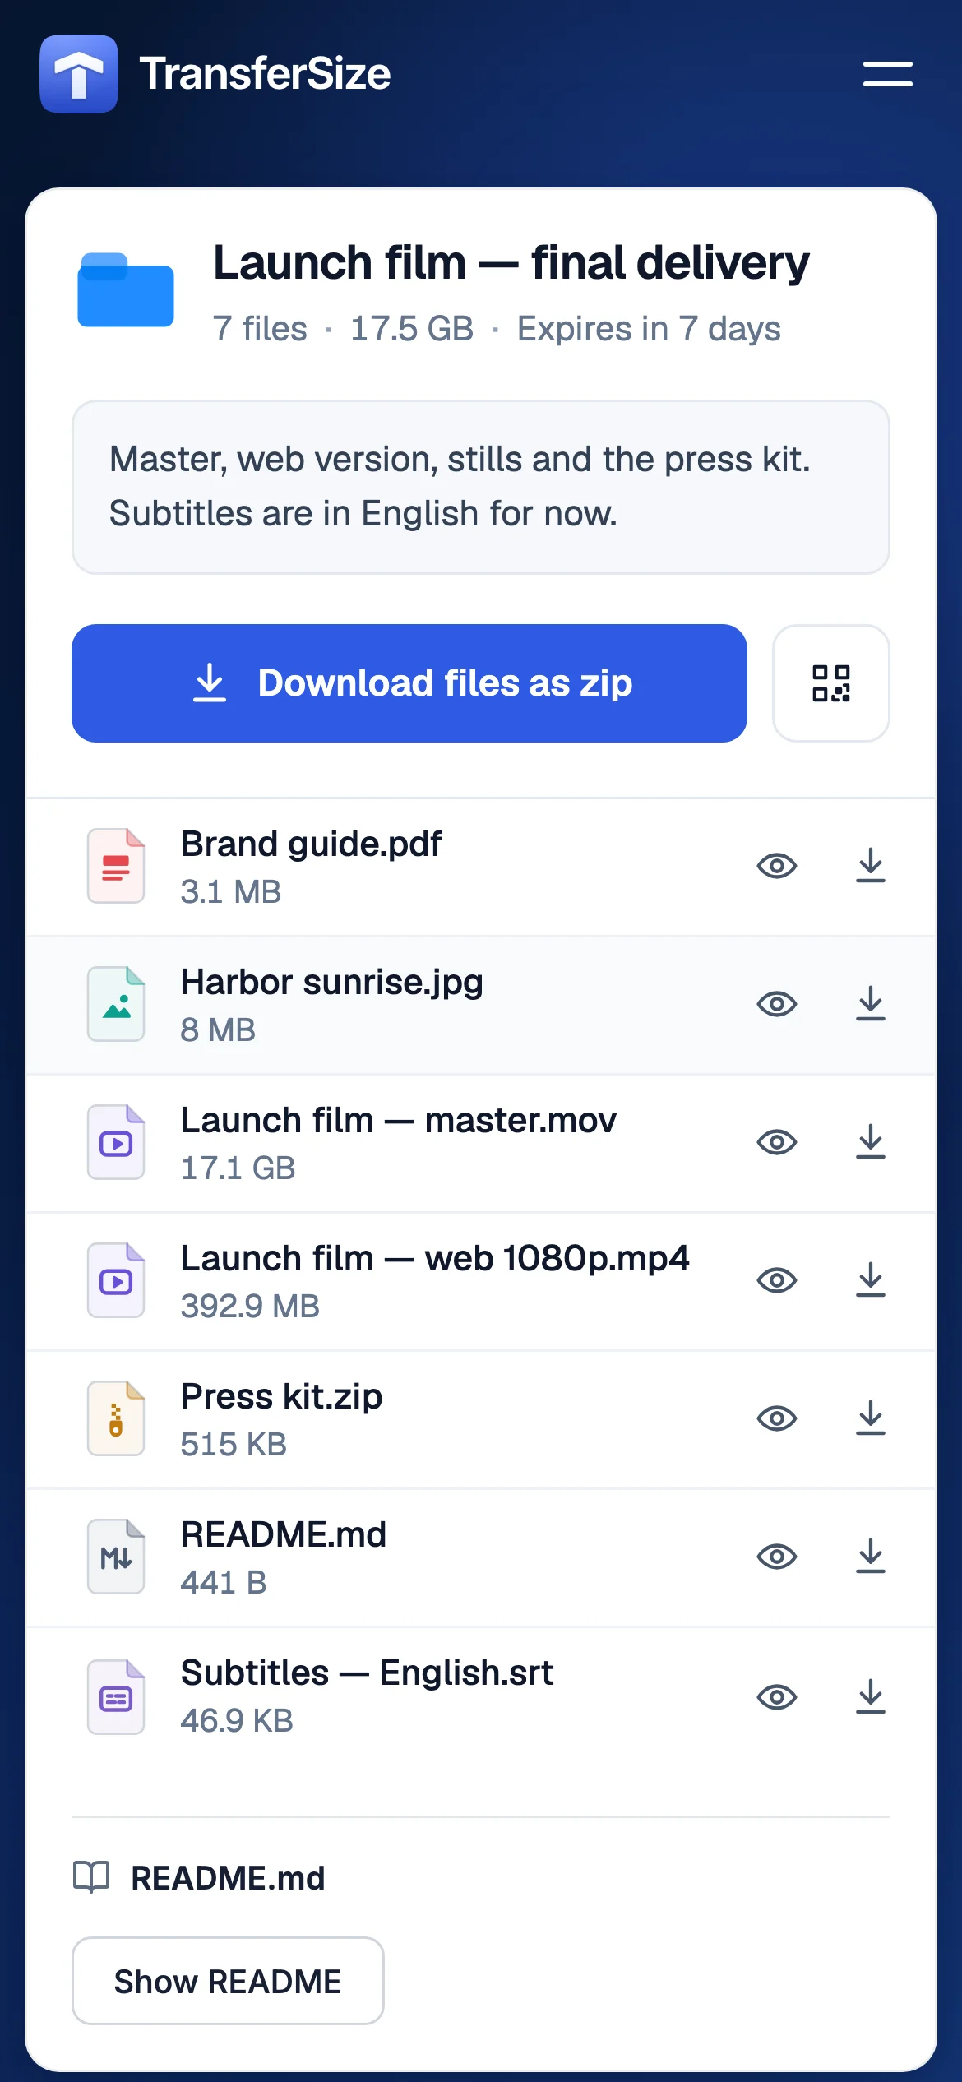Download Launch film master.mov
This screenshot has height=2082, width=962.
tap(871, 1142)
